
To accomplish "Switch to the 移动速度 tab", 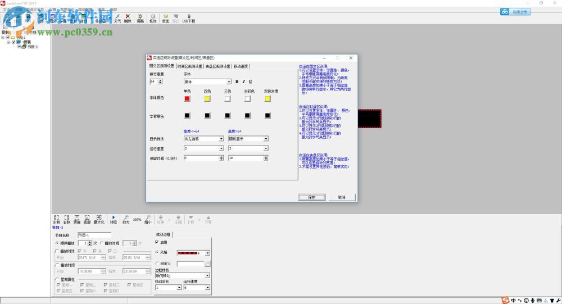I will [241, 66].
